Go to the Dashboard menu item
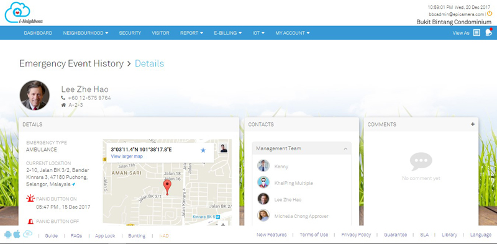Screen dimensions: 497x244 click(38, 33)
